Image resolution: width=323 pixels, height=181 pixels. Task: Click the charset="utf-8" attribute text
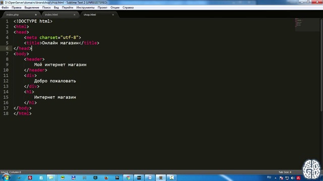point(59,38)
